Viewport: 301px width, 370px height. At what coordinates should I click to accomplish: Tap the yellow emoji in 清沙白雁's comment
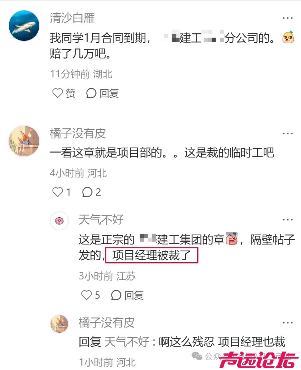pyautogui.click(x=288, y=37)
